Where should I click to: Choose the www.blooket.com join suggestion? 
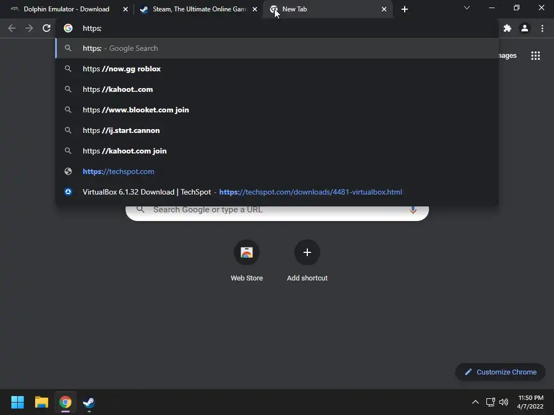[277, 110]
